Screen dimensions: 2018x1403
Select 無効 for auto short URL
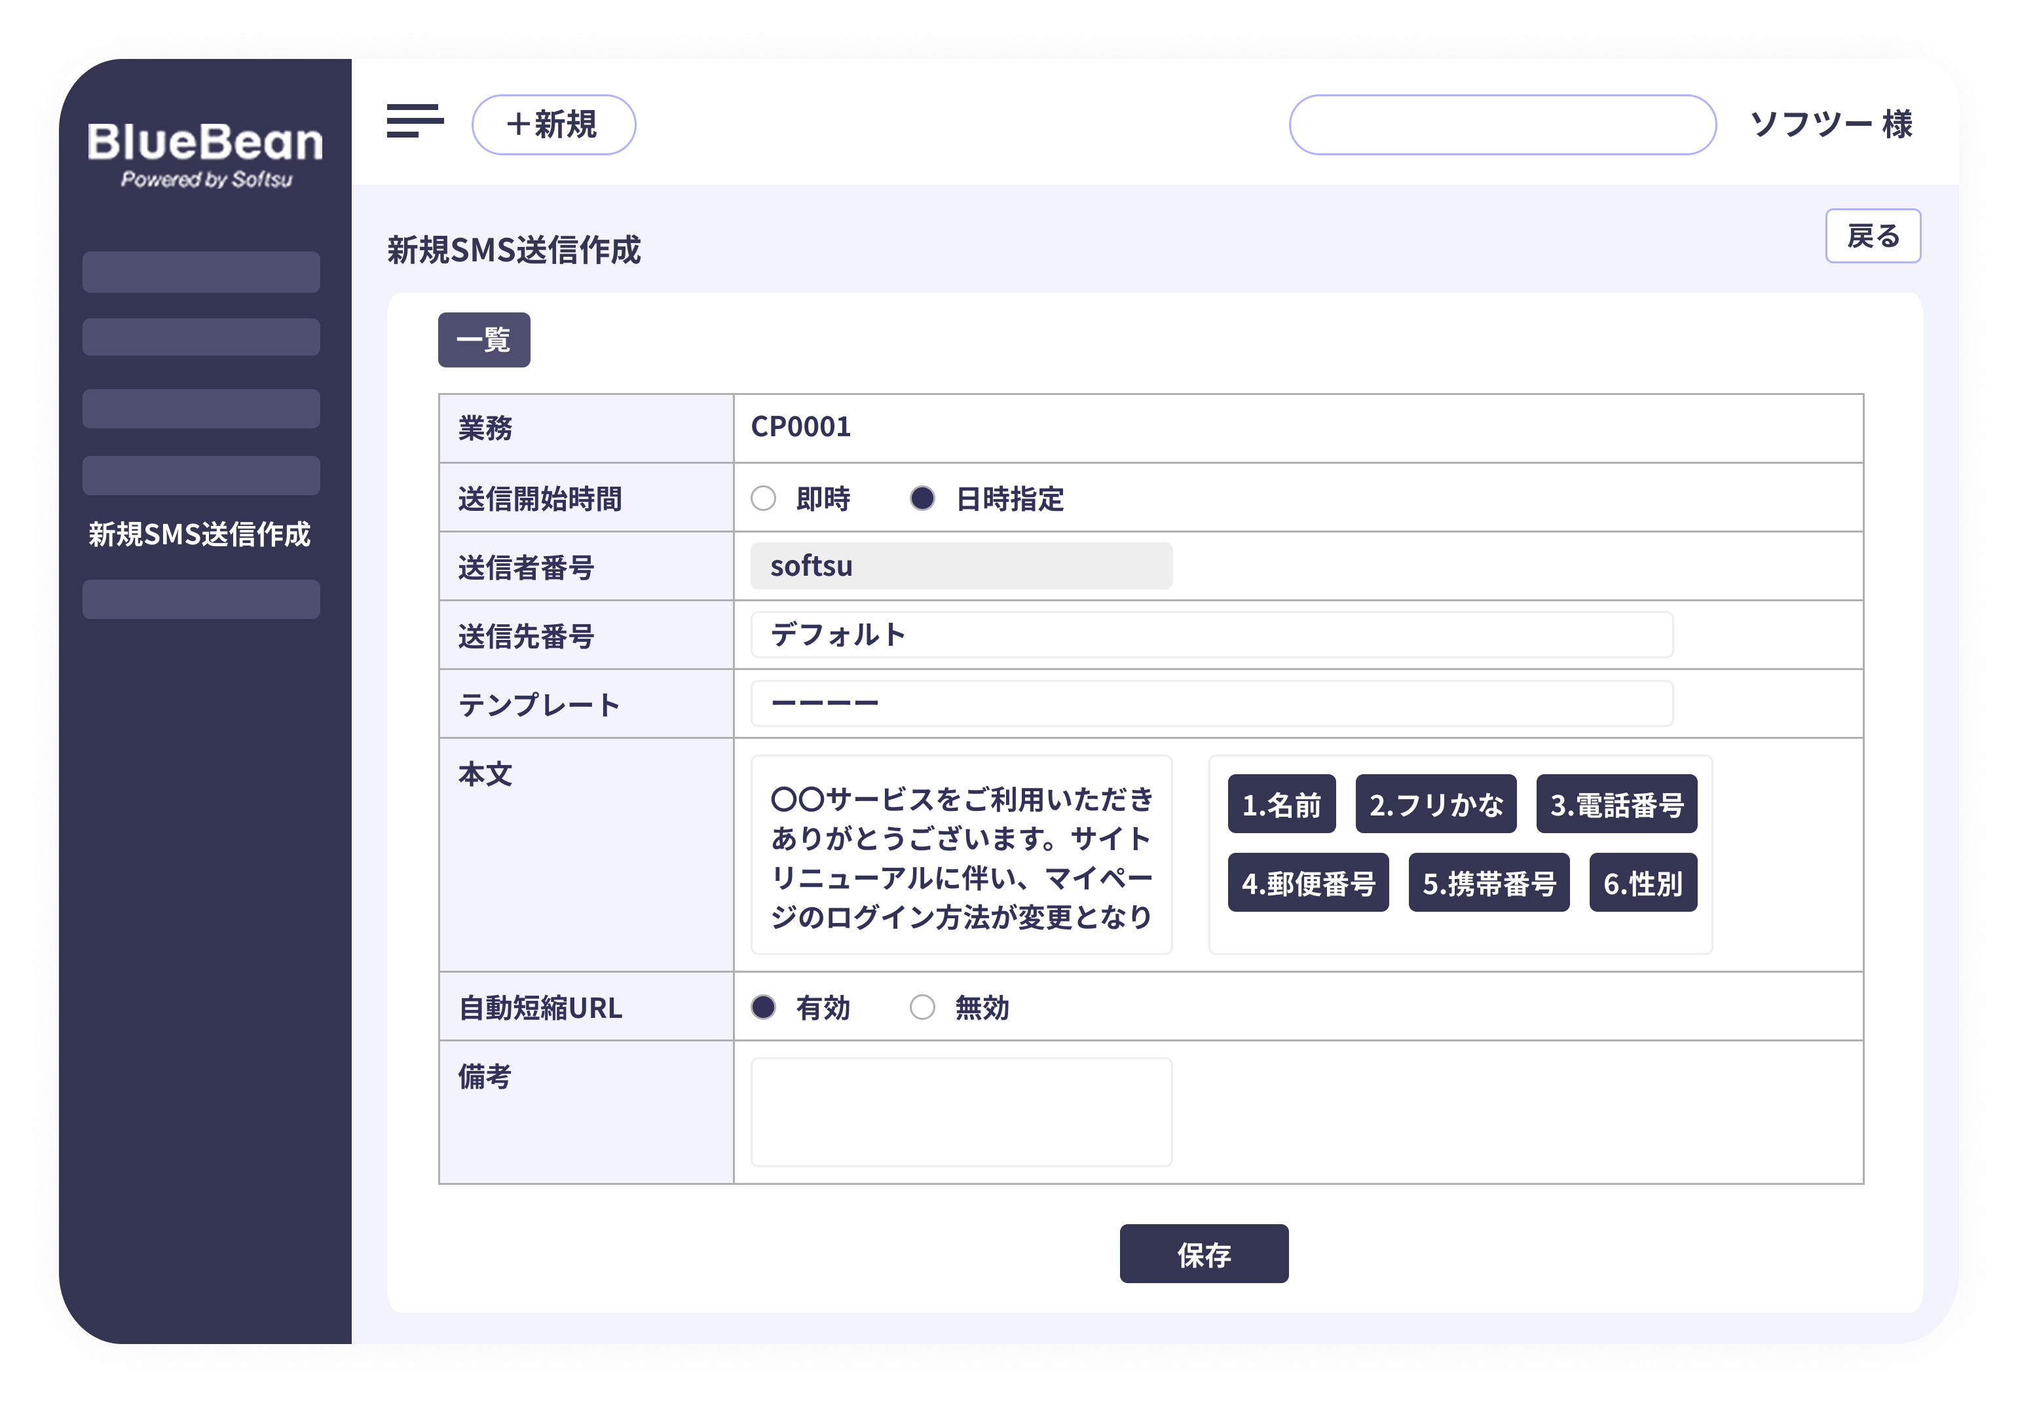pyautogui.click(x=922, y=1007)
